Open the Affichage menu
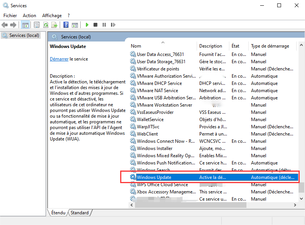The height and width of the screenshot is (225, 305). pos(52,16)
